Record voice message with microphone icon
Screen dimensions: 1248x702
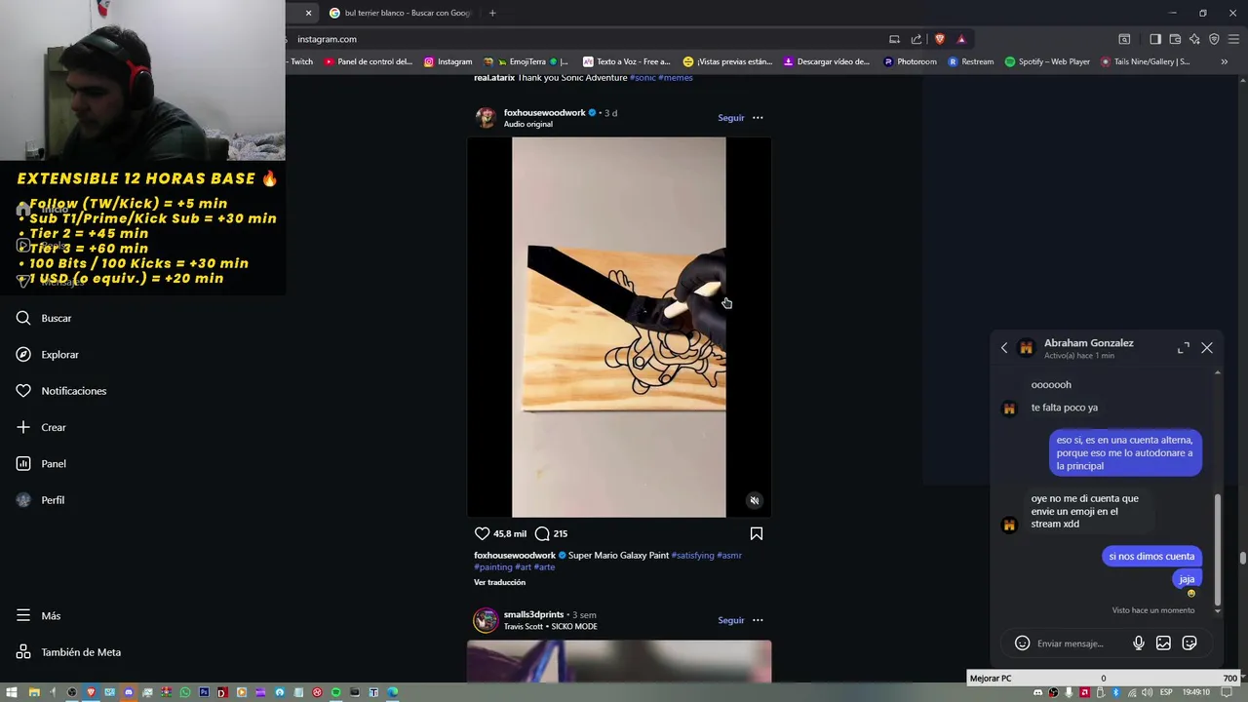tap(1138, 643)
